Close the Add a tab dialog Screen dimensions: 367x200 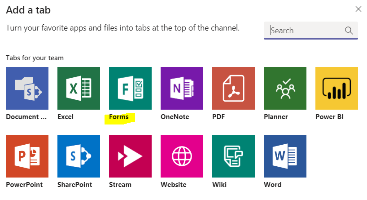coord(358,9)
